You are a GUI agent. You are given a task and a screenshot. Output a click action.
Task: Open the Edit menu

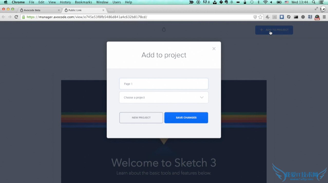(x=41, y=2)
